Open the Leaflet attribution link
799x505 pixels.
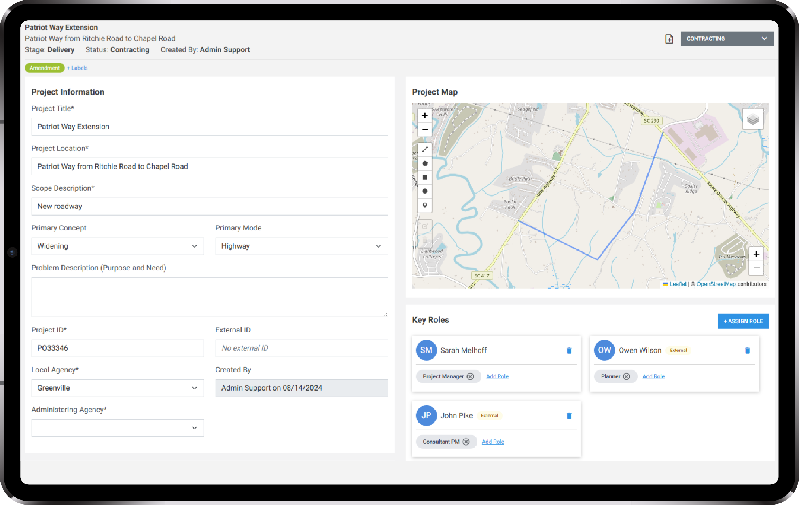678,284
